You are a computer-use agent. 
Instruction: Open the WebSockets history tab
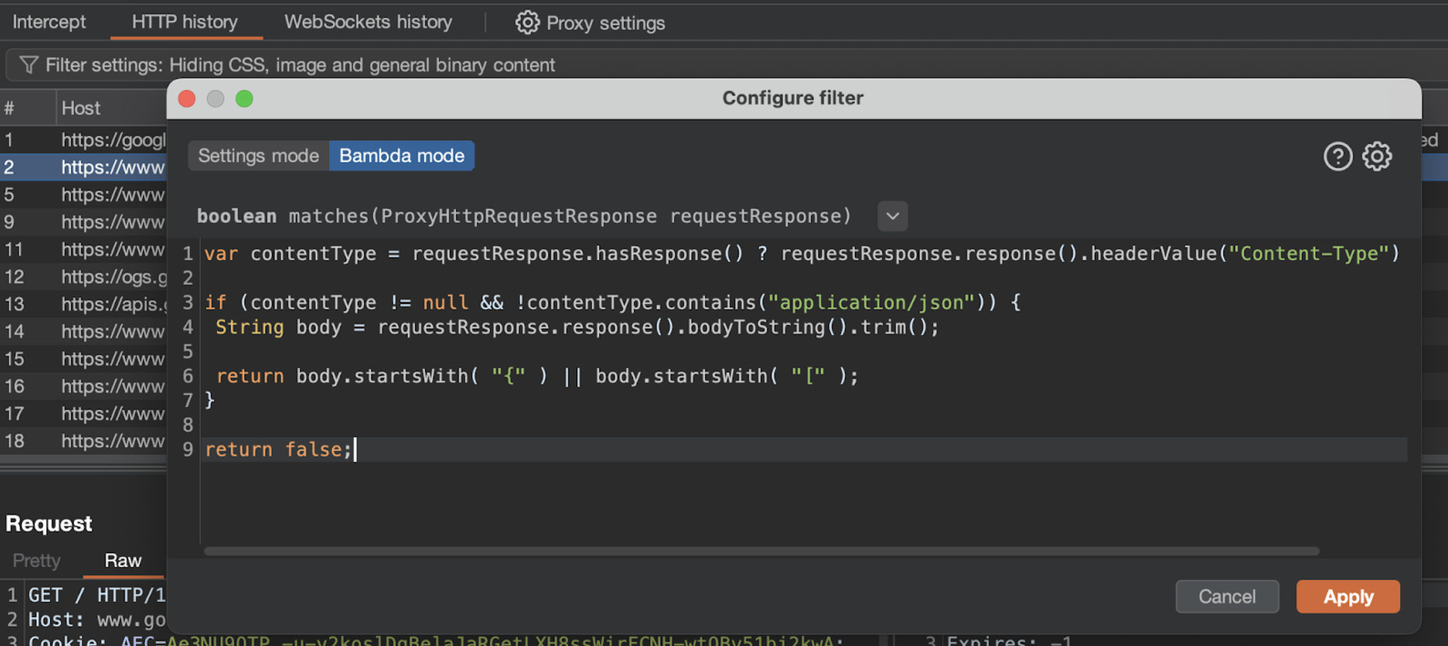(368, 22)
